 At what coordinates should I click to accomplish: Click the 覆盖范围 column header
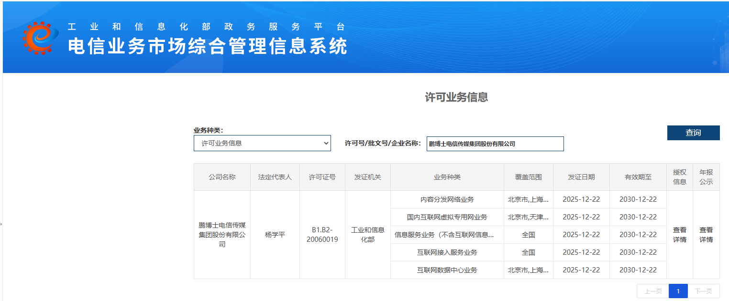pyautogui.click(x=528, y=177)
